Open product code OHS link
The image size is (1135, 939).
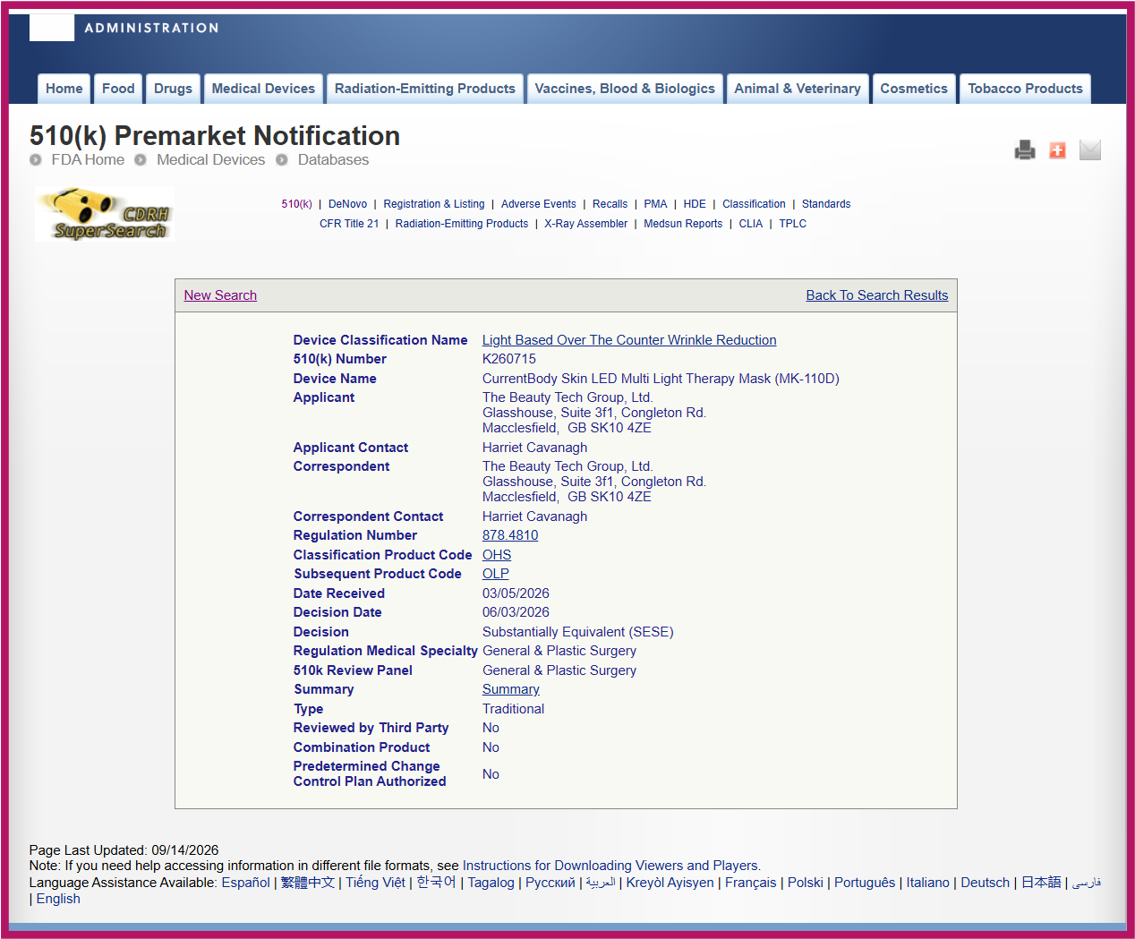tap(497, 555)
